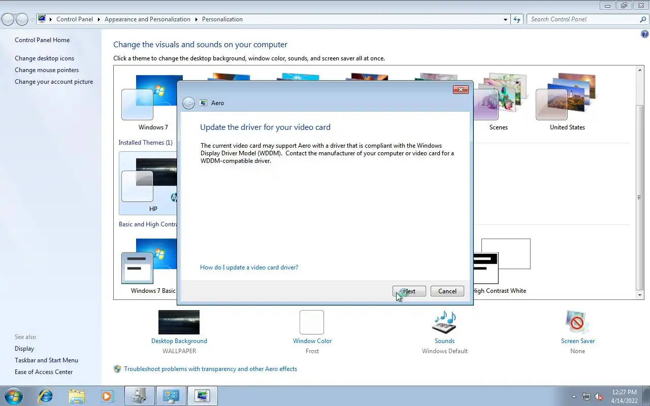The height and width of the screenshot is (406, 650).
Task: Click the network tray icon
Action: coord(587,396)
